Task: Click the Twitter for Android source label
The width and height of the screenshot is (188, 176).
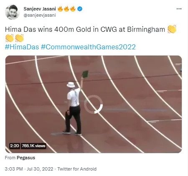Action: pos(77,169)
